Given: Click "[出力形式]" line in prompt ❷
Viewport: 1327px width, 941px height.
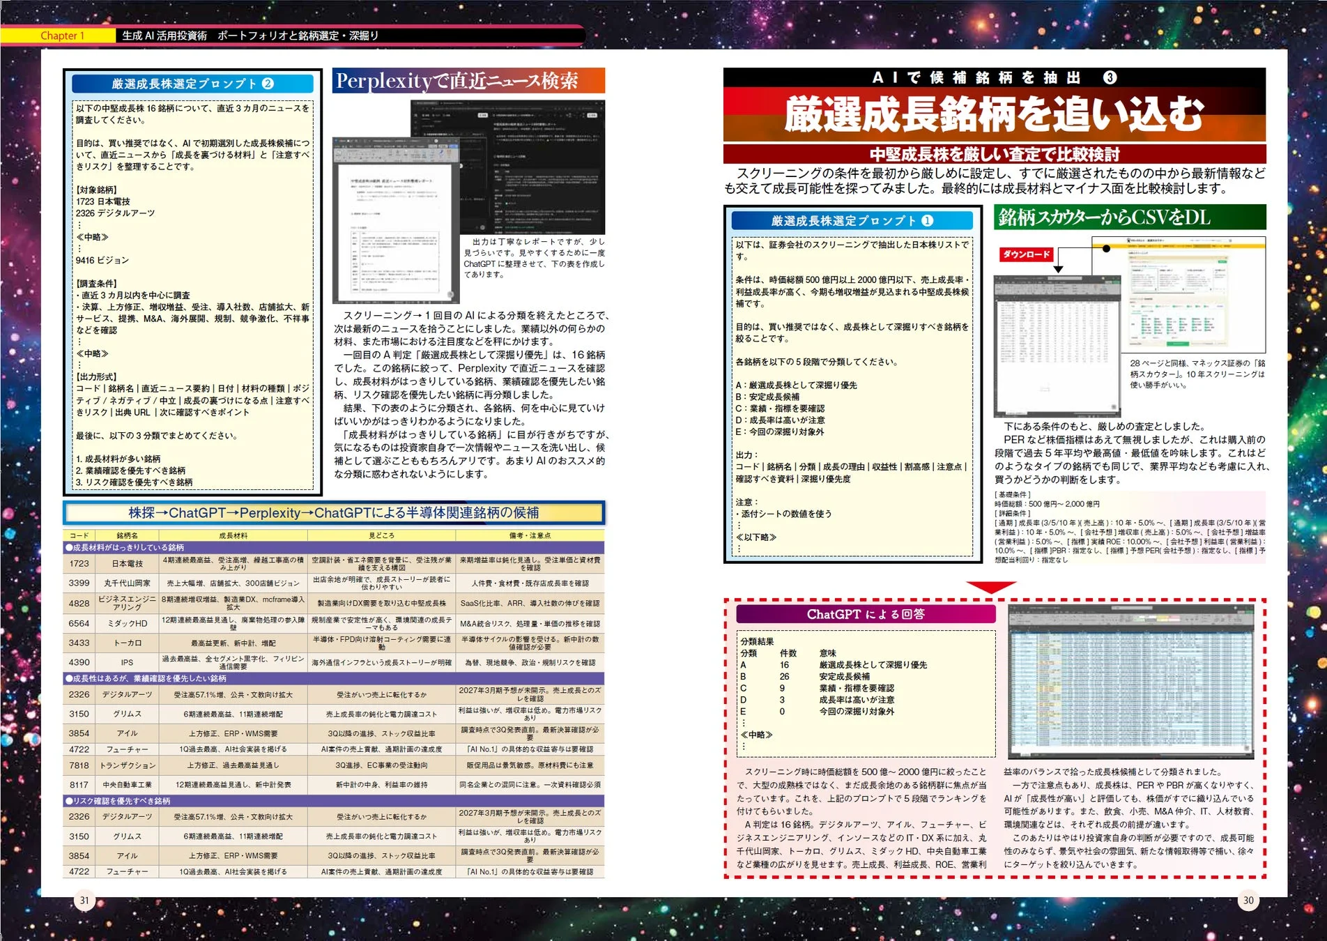Looking at the screenshot, I should tap(96, 377).
